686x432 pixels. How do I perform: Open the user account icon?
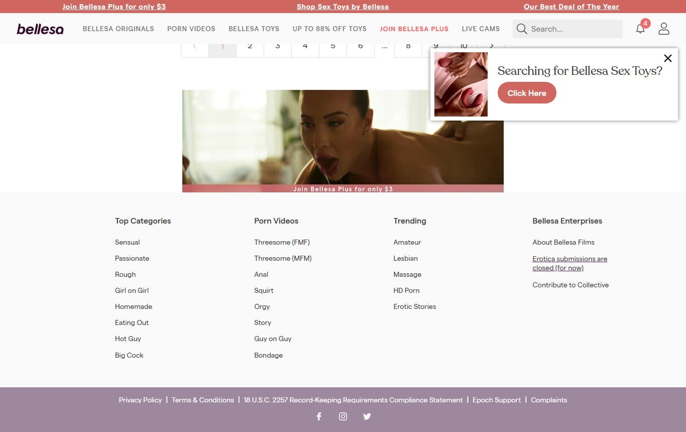point(664,29)
